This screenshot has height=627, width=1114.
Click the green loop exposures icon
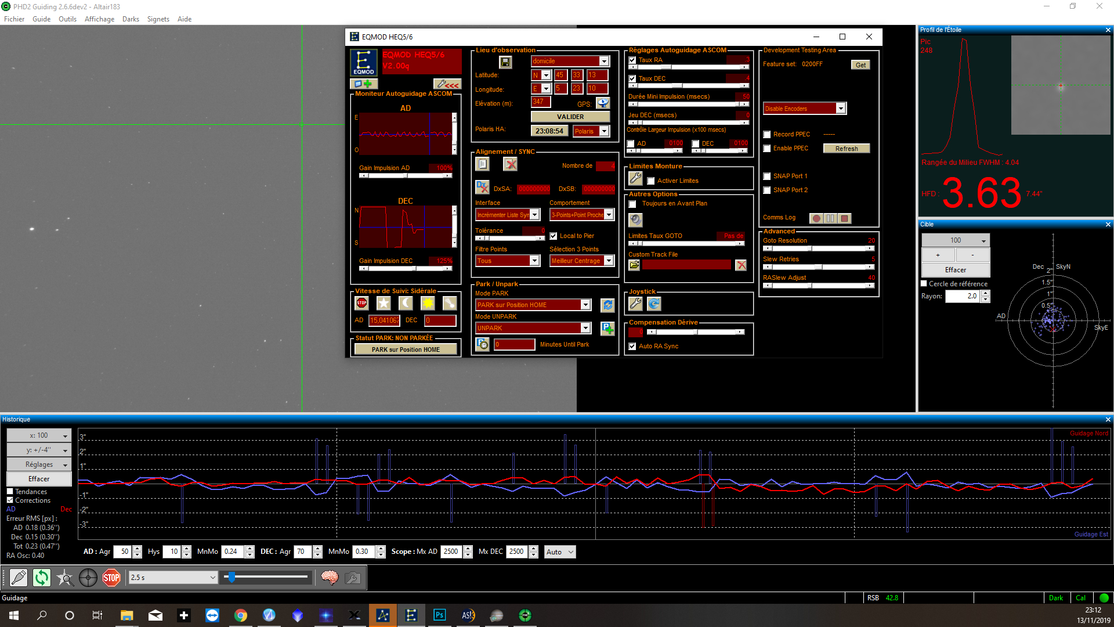[42, 578]
